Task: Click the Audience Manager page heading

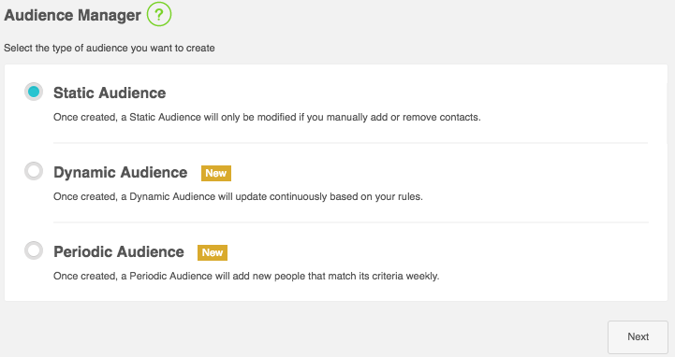Action: pos(72,16)
